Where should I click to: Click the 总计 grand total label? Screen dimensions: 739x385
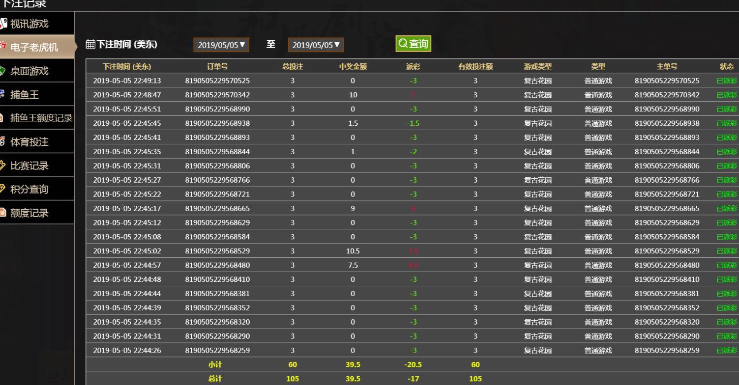pyautogui.click(x=215, y=379)
